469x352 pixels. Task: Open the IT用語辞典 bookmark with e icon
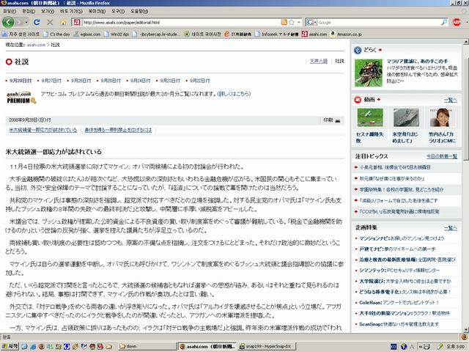click(237, 34)
